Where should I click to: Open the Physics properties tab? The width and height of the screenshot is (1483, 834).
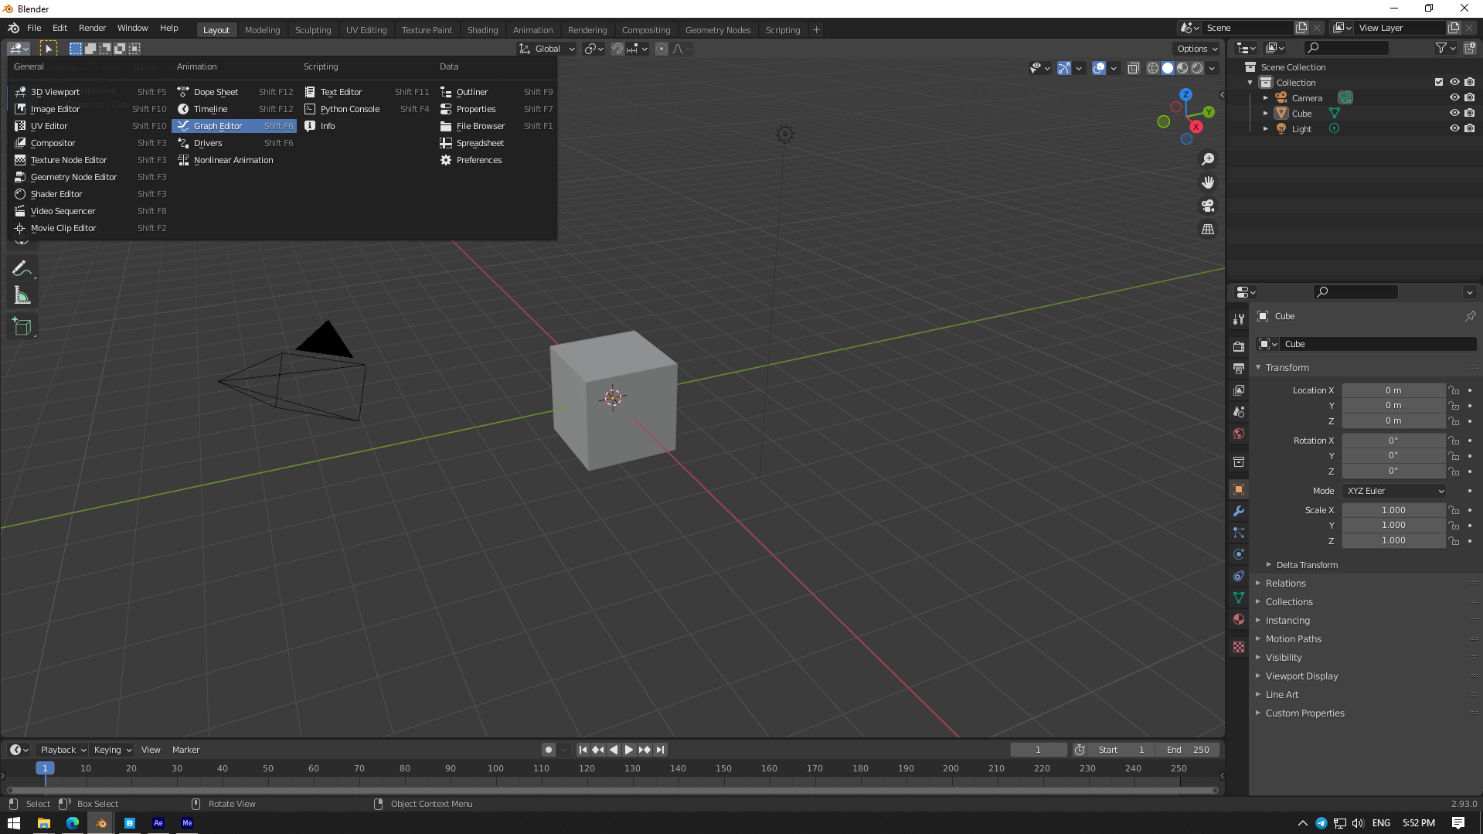click(x=1239, y=554)
